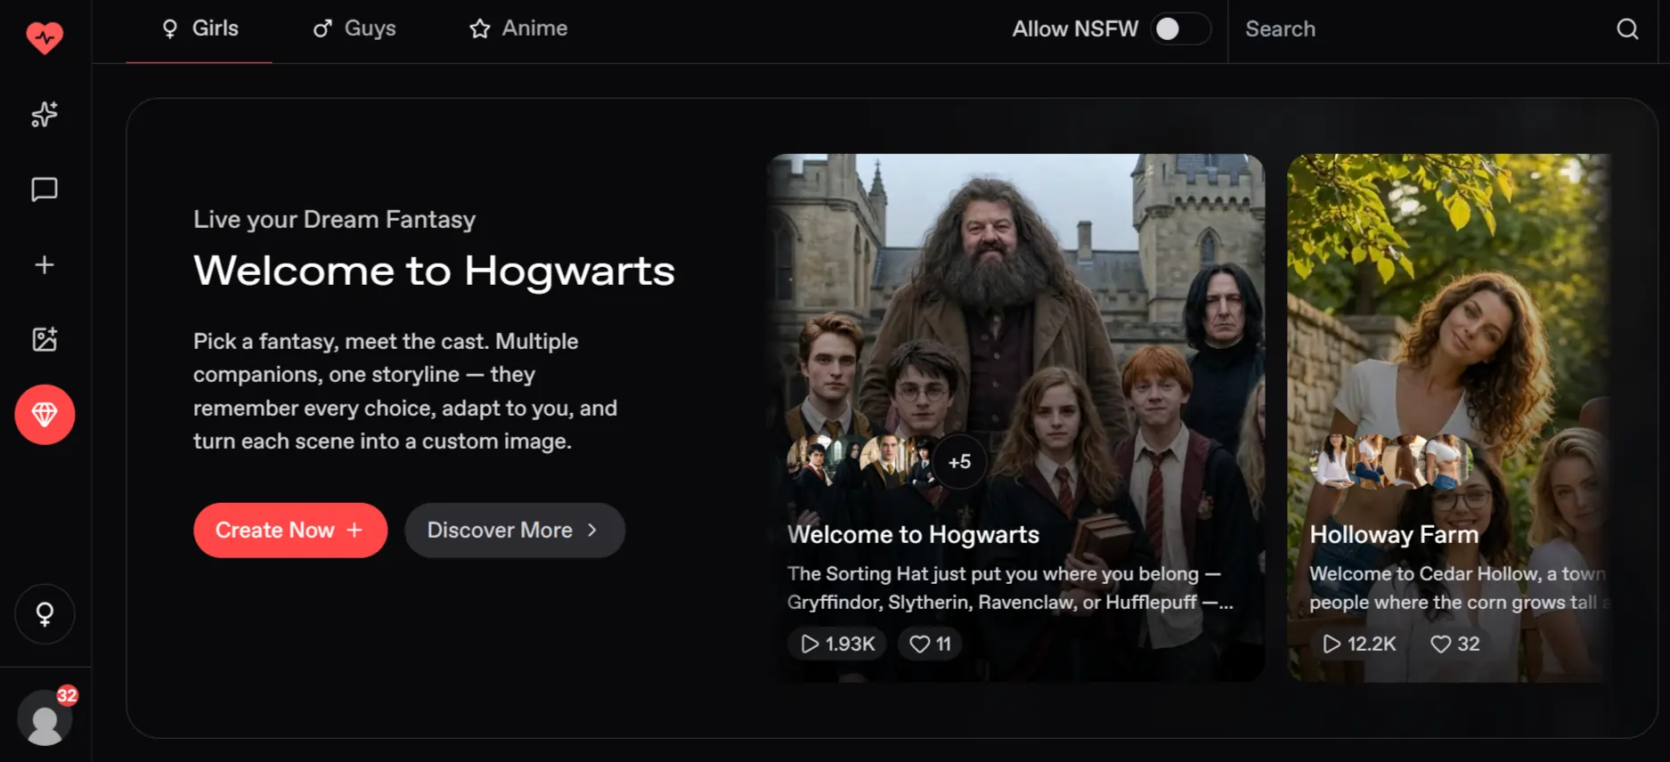Like the Holloway Farm card

[x=1454, y=644]
